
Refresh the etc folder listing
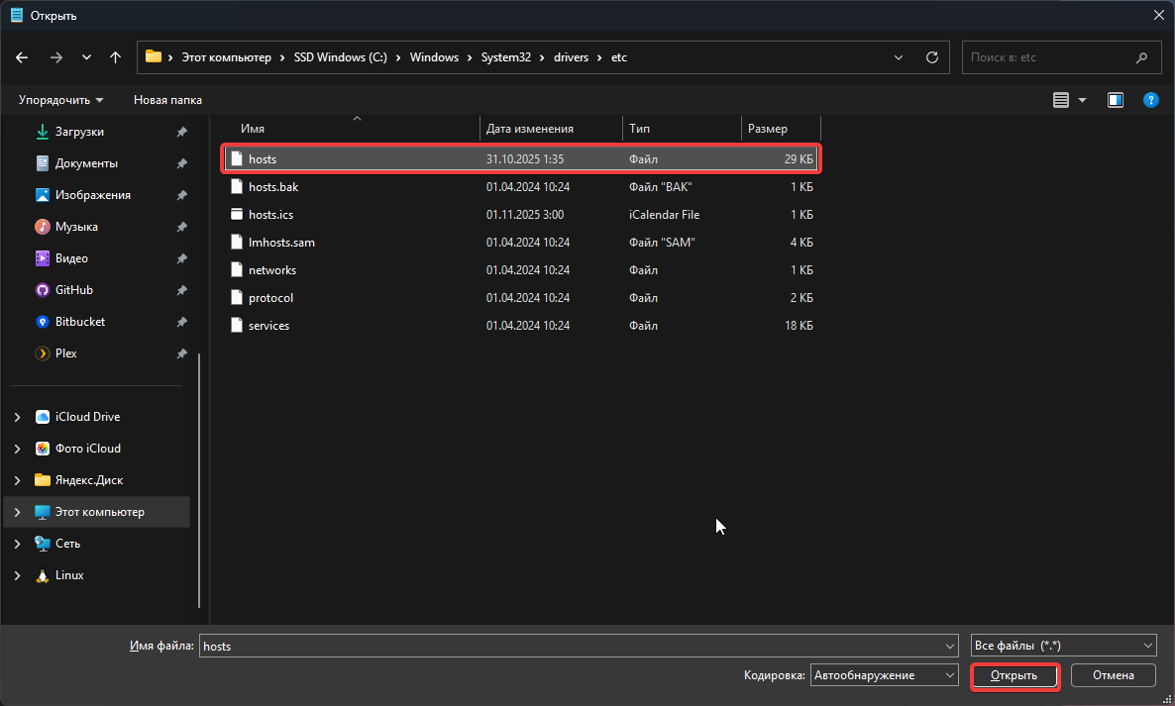click(x=931, y=57)
